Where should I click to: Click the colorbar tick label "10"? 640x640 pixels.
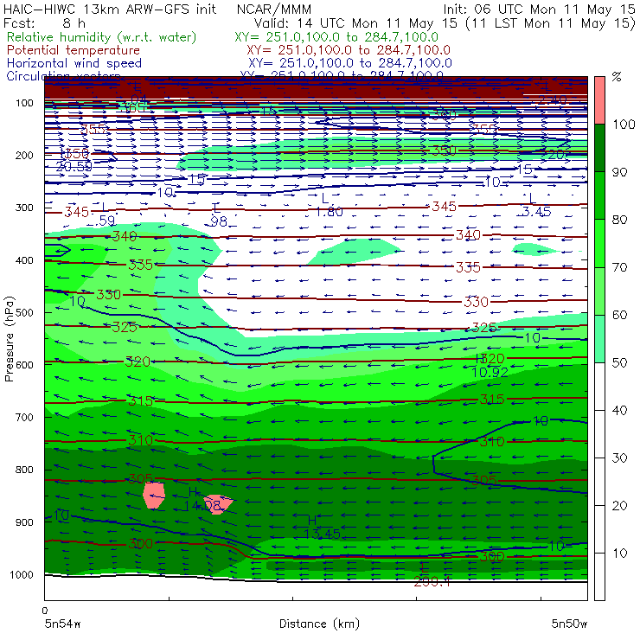point(619,553)
